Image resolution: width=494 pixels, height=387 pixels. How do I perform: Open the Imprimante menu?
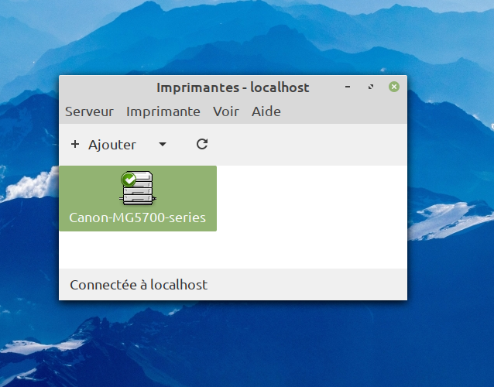pyautogui.click(x=163, y=111)
